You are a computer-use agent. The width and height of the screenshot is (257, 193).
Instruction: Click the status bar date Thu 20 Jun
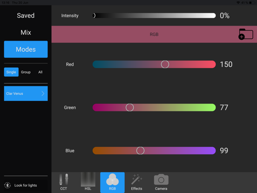[x=20, y=3]
